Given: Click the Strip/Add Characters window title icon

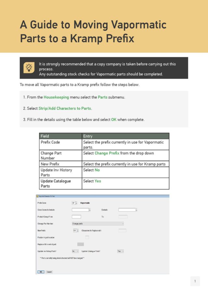Looking at the screenshot, I should point(37,196).
